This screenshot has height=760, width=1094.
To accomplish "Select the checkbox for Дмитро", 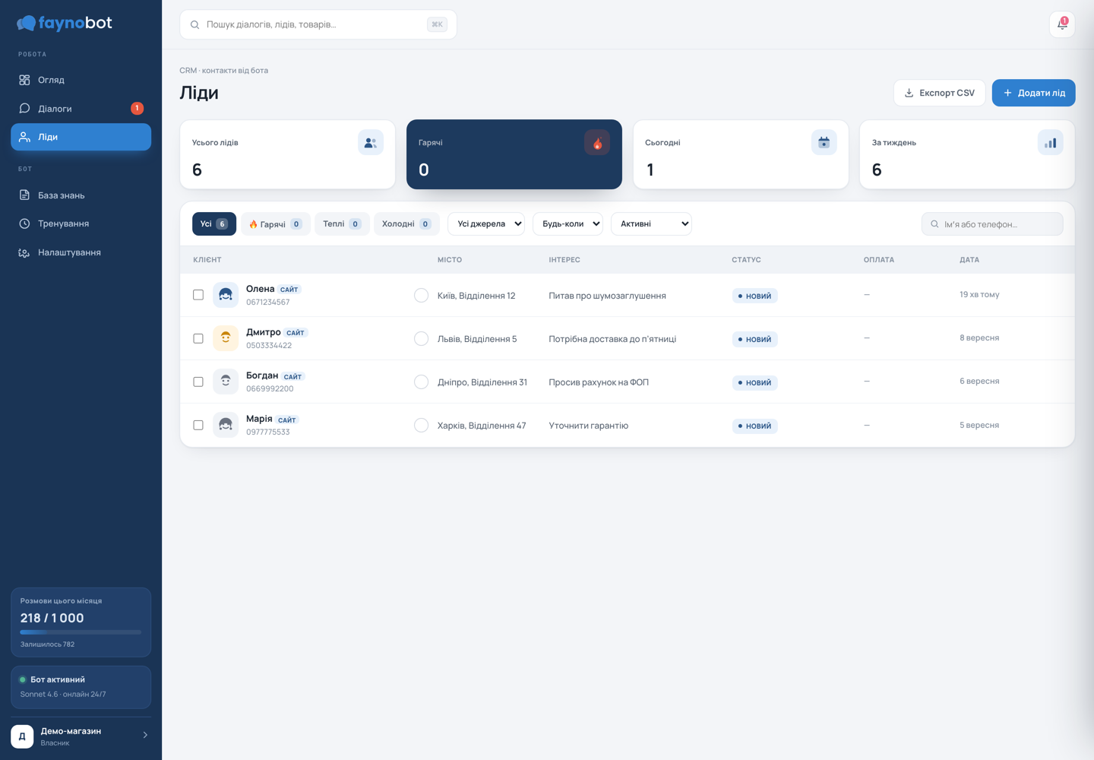I will (198, 338).
